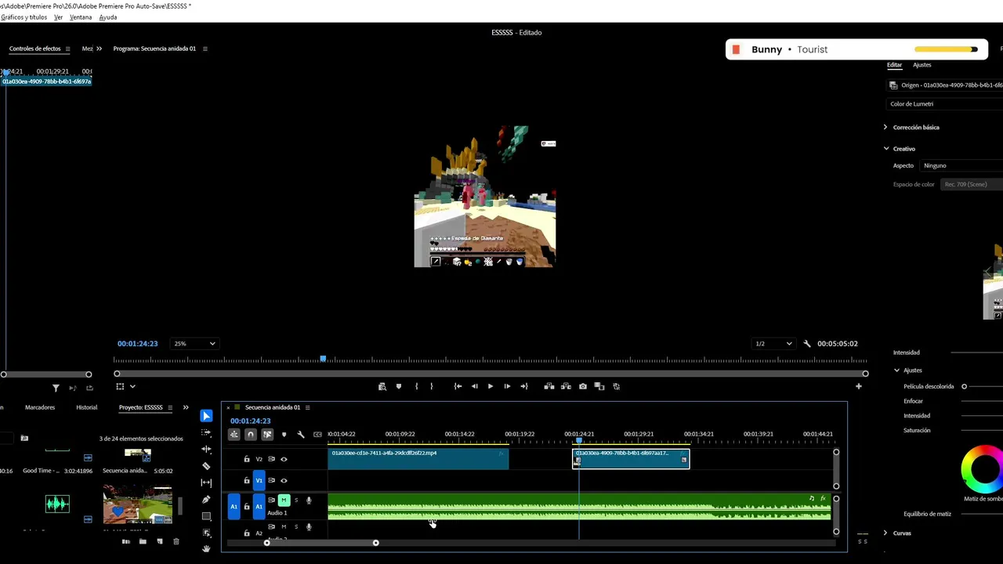This screenshot has height=564, width=1003.
Task: Click the Extract button
Action: pos(566,386)
